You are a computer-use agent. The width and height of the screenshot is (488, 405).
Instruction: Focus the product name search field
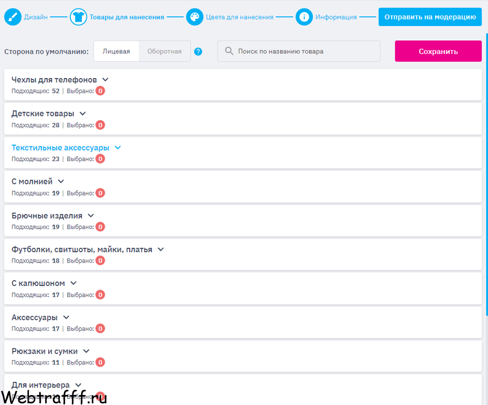pyautogui.click(x=299, y=51)
